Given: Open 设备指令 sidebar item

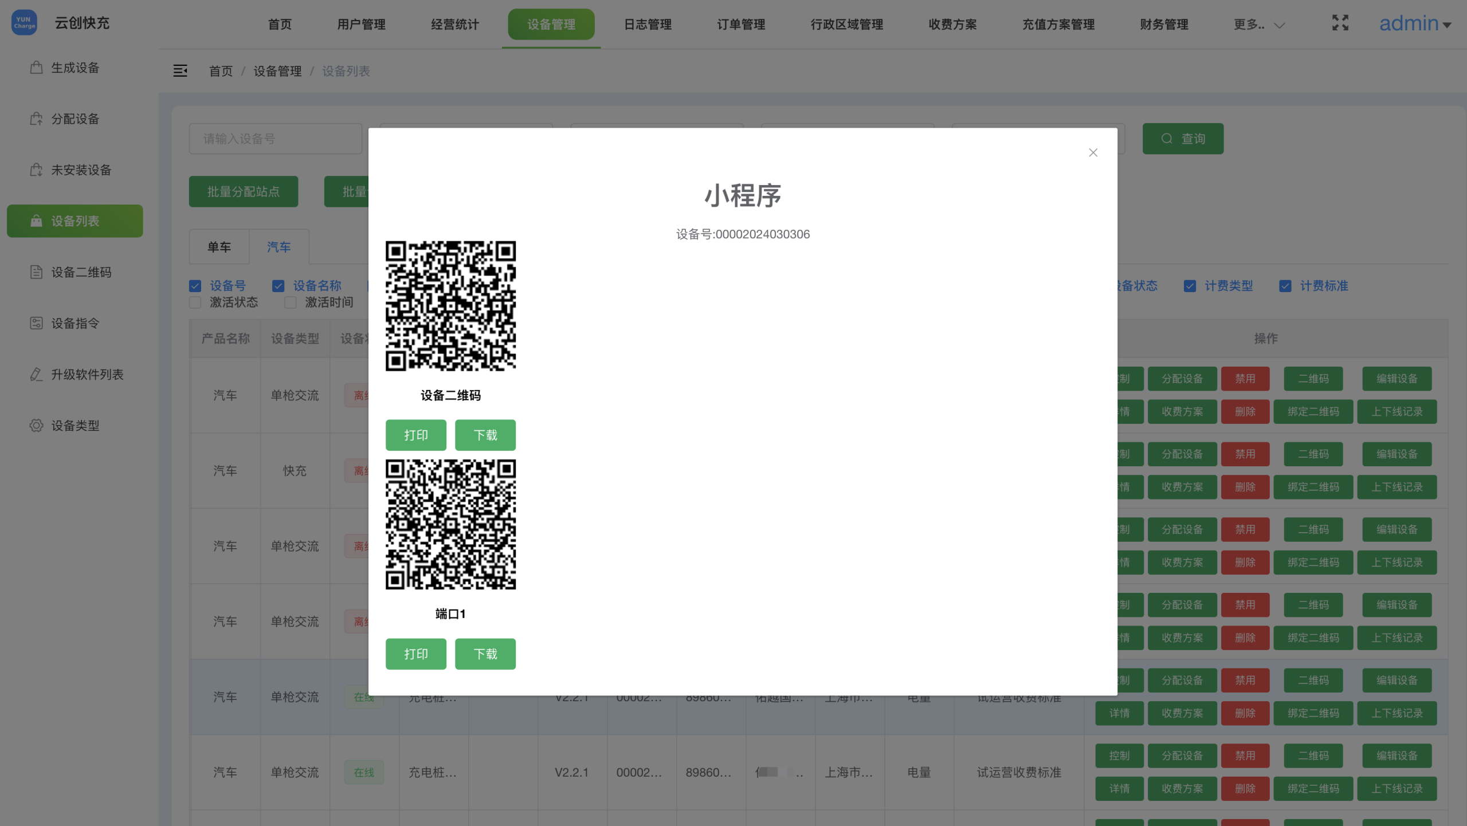Looking at the screenshot, I should [x=75, y=323].
